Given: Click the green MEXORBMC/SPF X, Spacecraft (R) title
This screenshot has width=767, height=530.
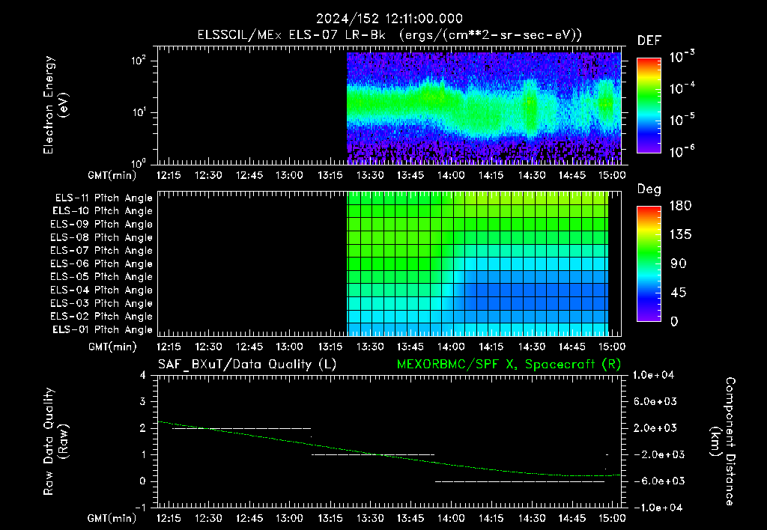Looking at the screenshot, I should point(509,365).
